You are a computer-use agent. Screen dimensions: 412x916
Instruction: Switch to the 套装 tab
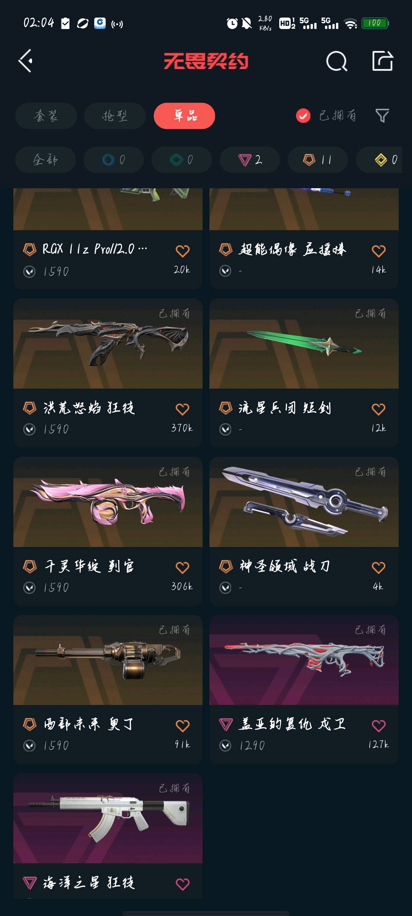pos(46,116)
